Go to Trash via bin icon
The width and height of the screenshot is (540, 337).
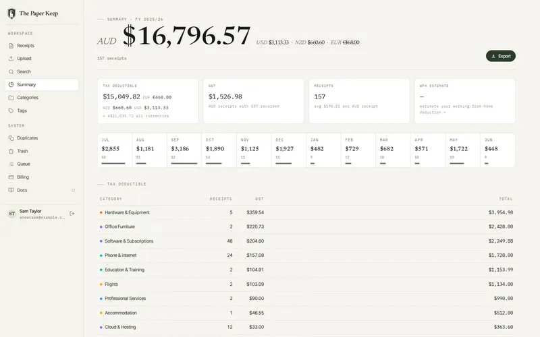tap(11, 151)
